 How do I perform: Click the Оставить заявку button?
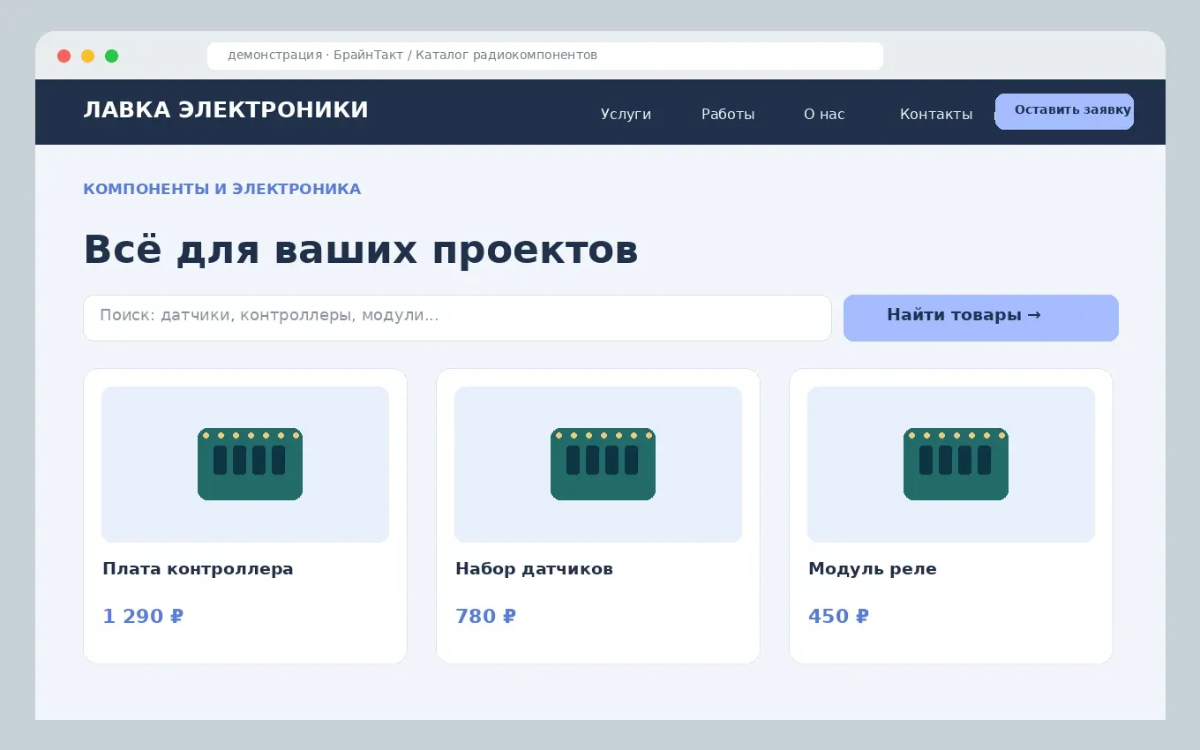pos(1064,111)
